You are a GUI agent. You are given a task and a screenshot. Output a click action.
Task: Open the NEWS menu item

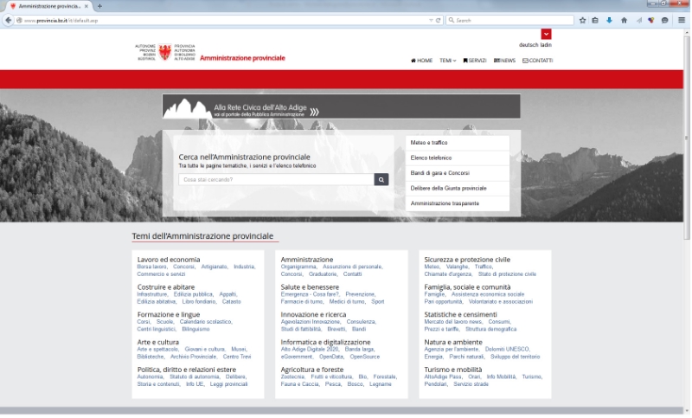[x=504, y=61]
